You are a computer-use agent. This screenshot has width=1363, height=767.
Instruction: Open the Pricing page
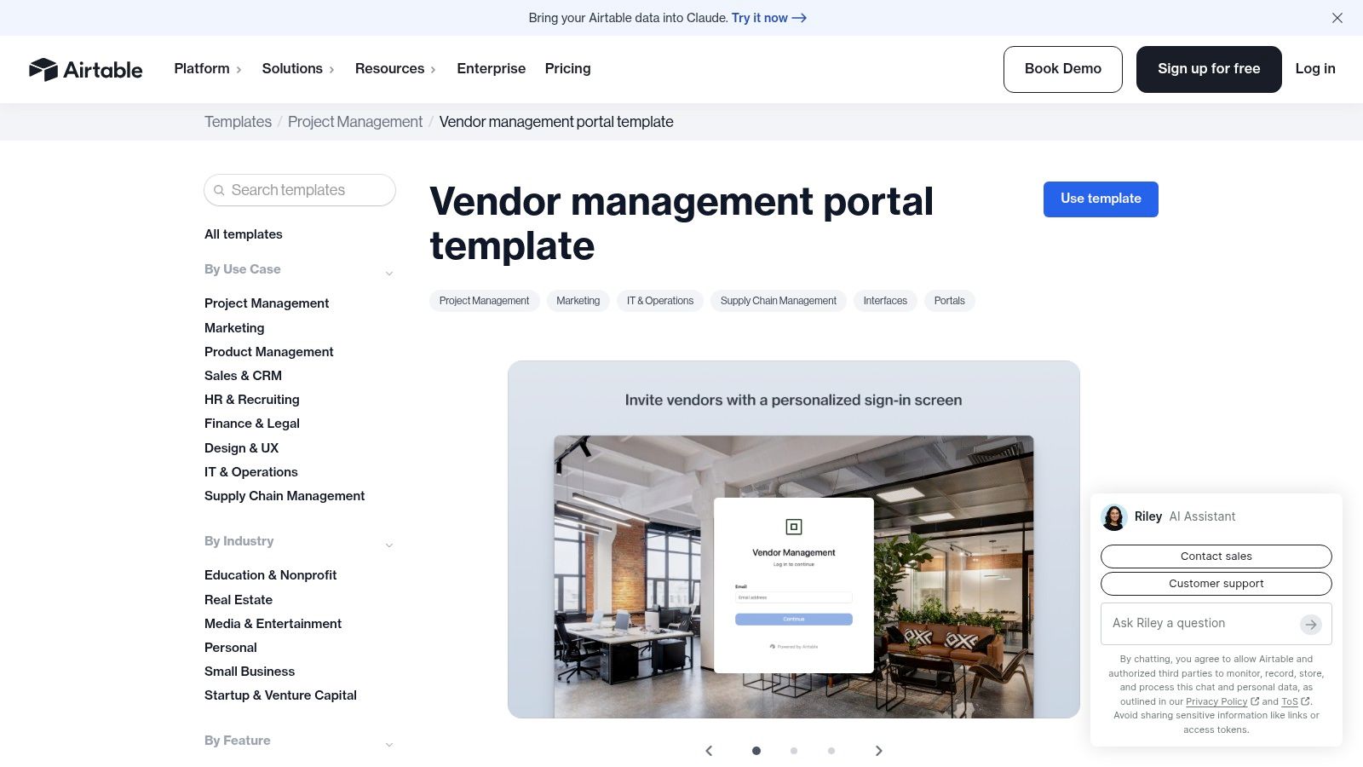567,69
